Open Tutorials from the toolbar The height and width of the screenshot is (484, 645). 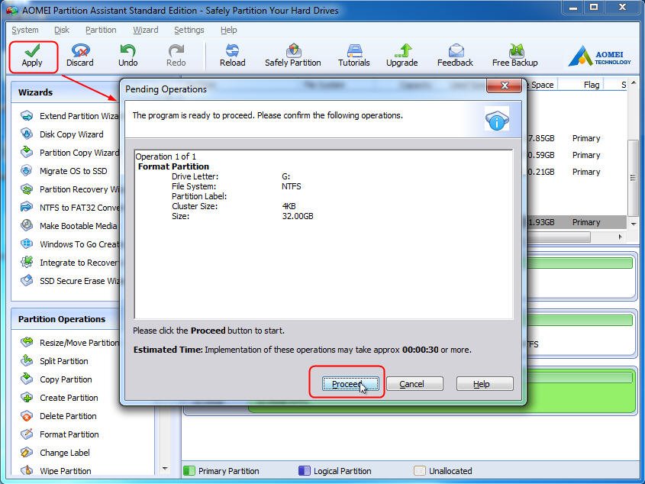tap(353, 56)
